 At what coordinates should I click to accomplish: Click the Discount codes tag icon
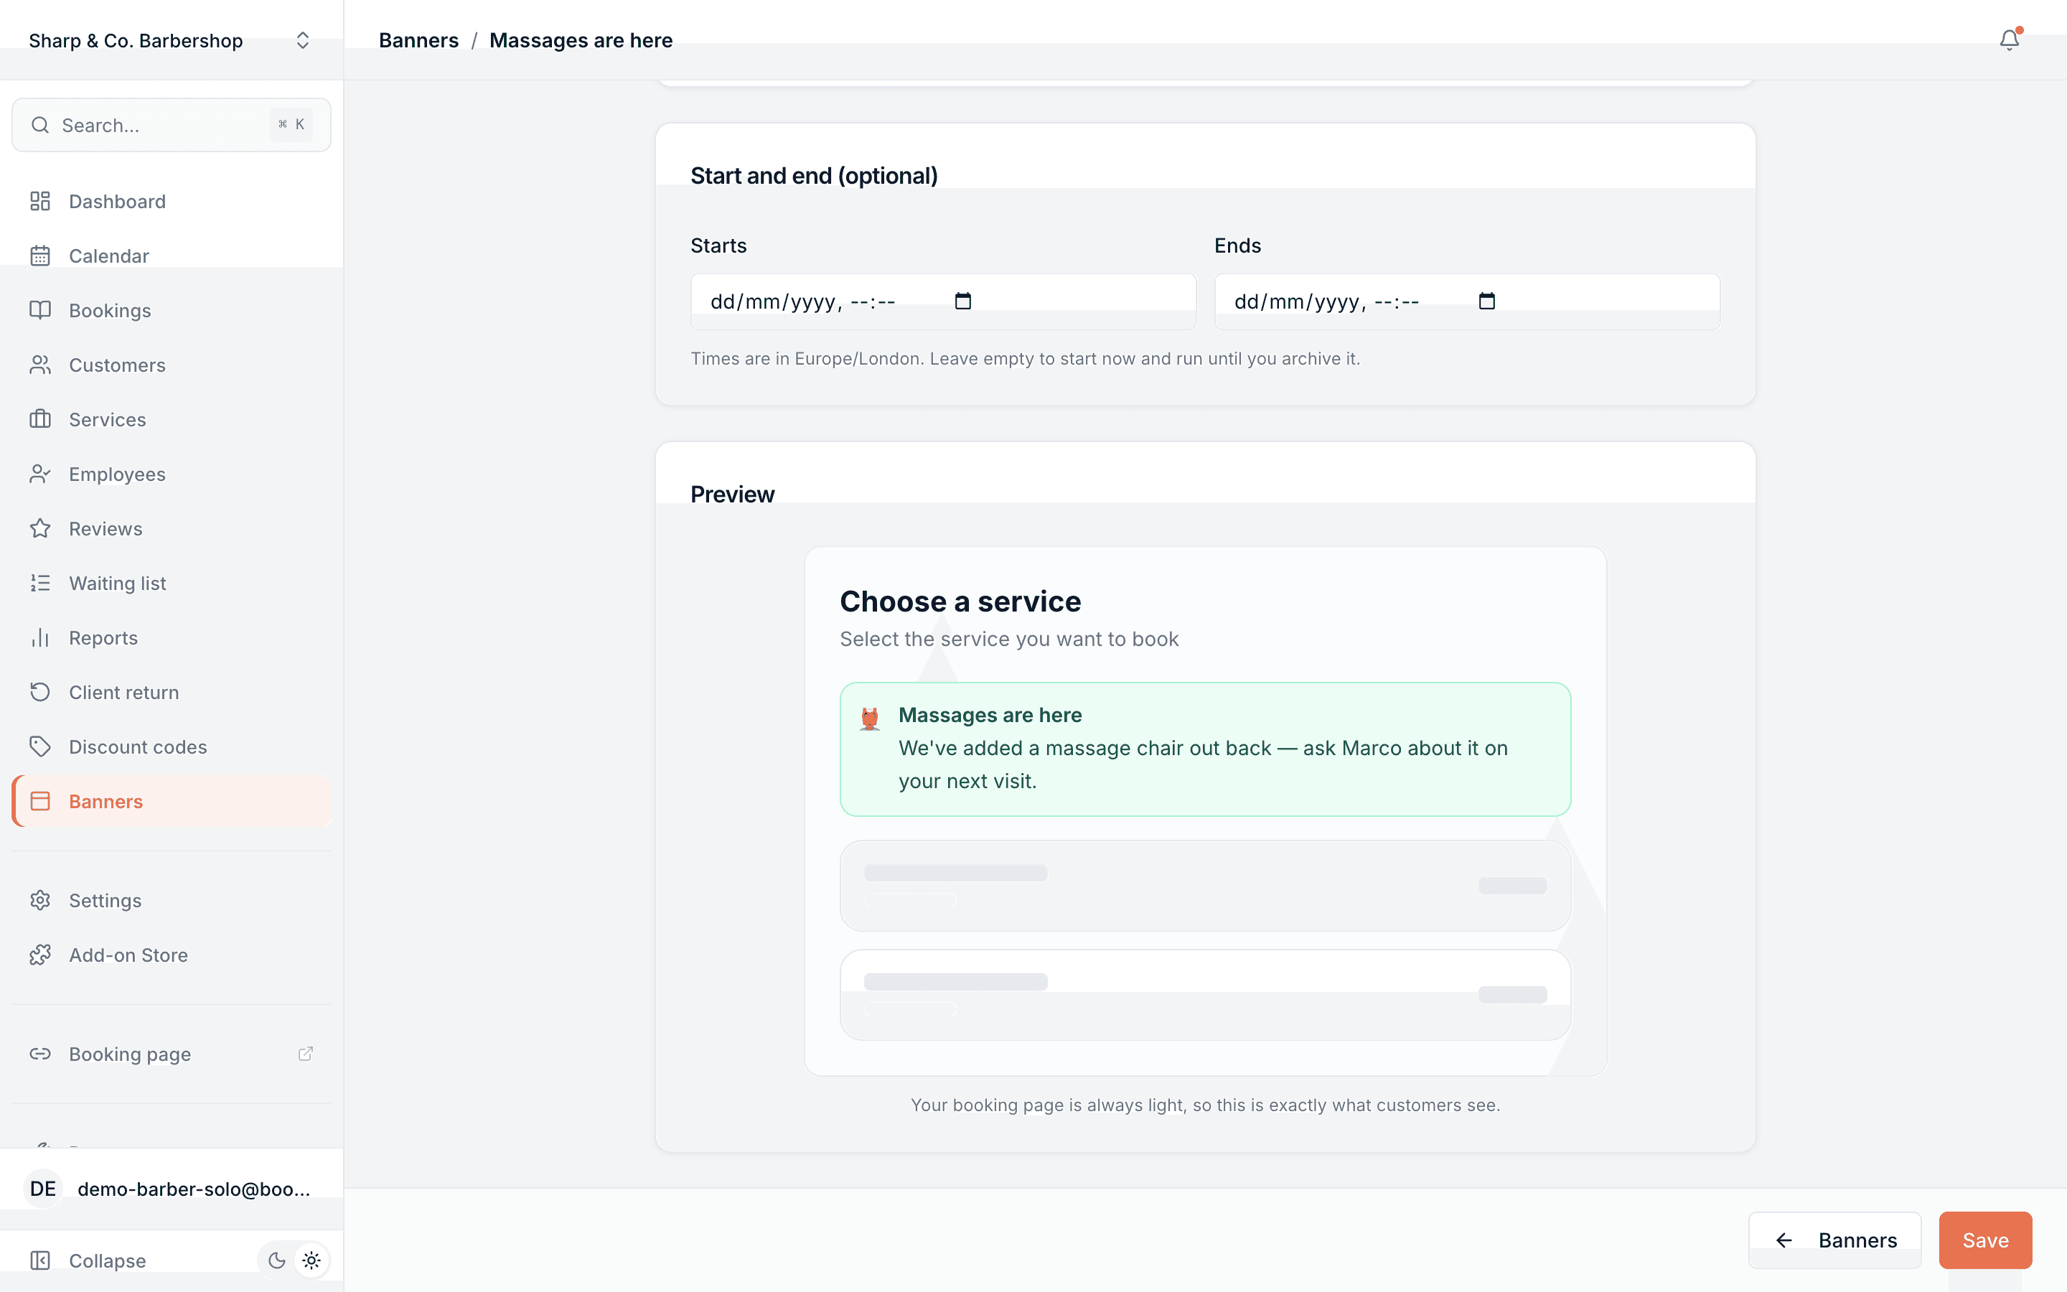(x=40, y=746)
